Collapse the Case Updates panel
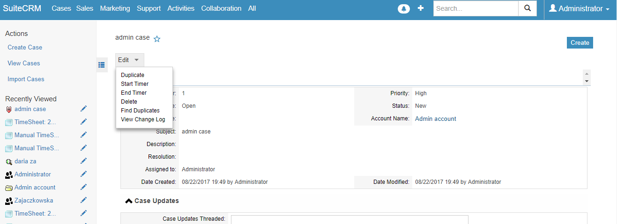 128,201
